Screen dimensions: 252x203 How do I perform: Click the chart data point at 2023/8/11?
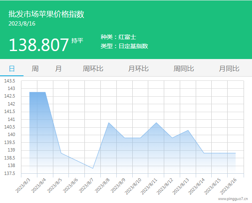(x=156, y=123)
